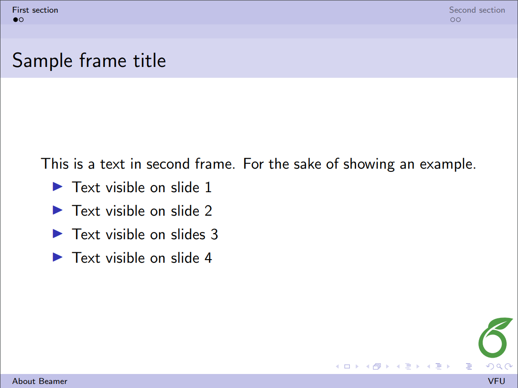Image resolution: width=518 pixels, height=388 pixels.
Task: Click the go forward curved arrow
Action: point(509,366)
